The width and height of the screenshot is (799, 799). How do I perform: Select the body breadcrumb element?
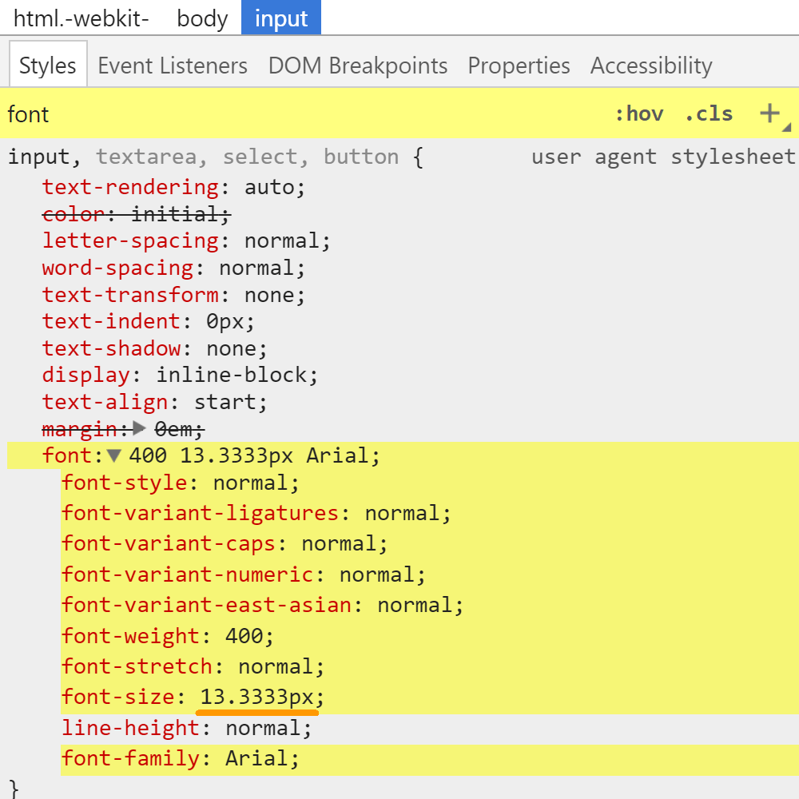coord(202,18)
